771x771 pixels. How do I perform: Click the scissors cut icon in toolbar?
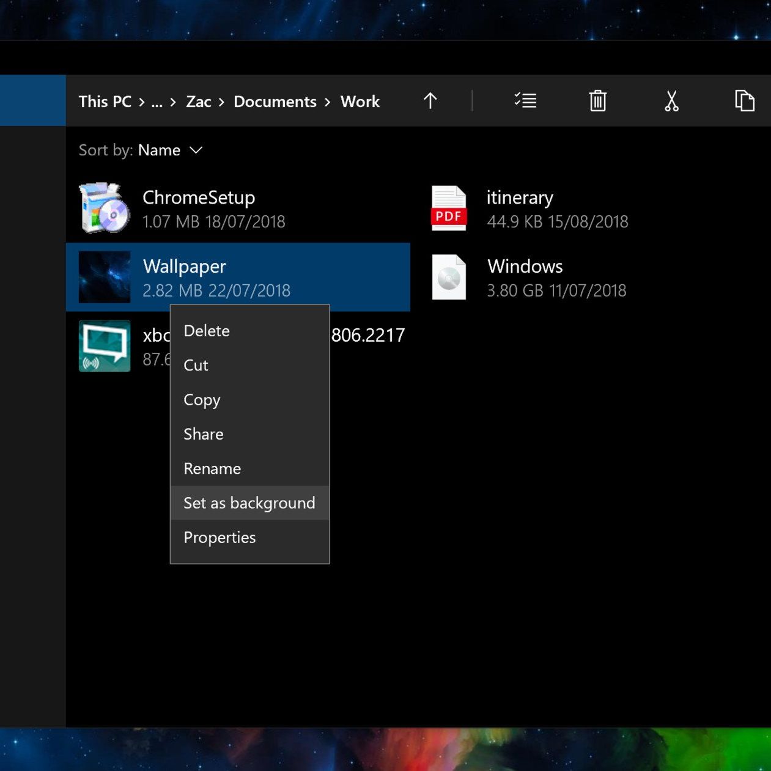click(671, 101)
